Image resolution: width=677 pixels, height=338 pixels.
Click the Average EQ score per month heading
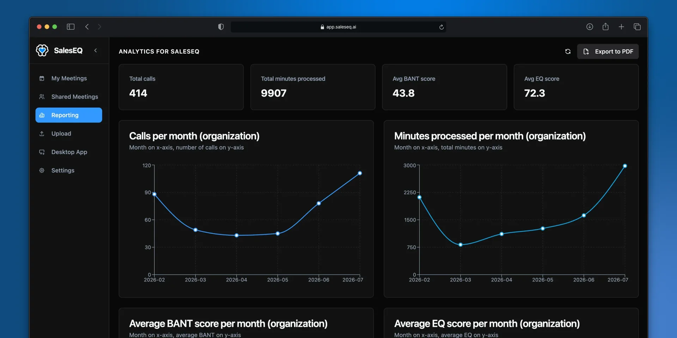[x=487, y=324]
